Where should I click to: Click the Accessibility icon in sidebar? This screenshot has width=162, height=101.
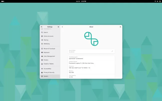point(42,69)
